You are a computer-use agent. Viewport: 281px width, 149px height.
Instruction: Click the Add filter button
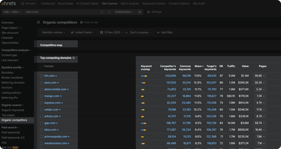coord(165,32)
